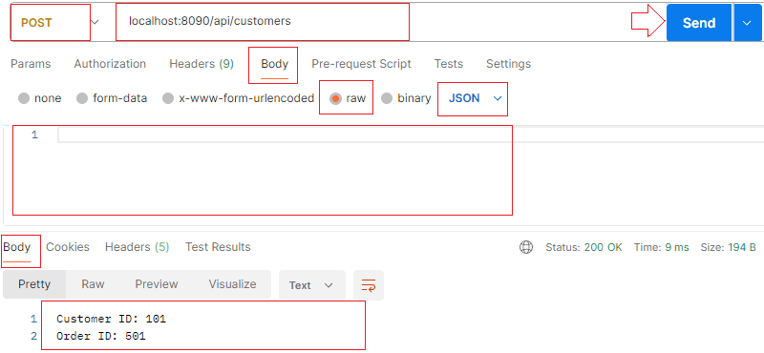Click the globe network icon
764x353 pixels.
pyautogui.click(x=526, y=247)
